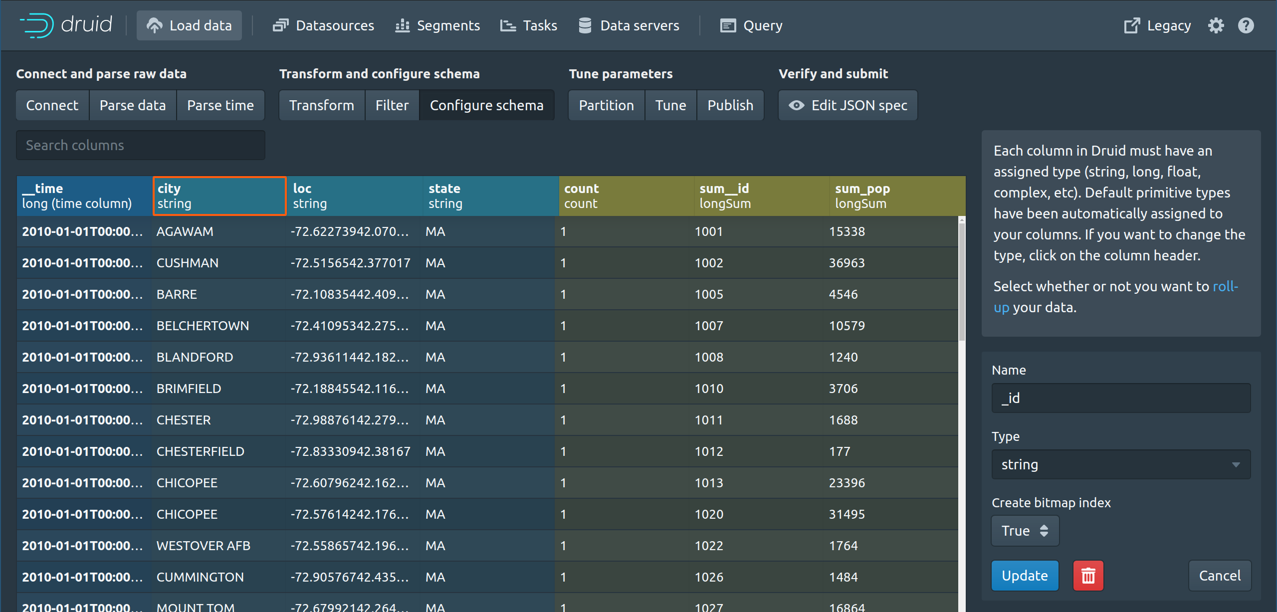1277x612 pixels.
Task: Open the settings gear menu
Action: [x=1216, y=25]
